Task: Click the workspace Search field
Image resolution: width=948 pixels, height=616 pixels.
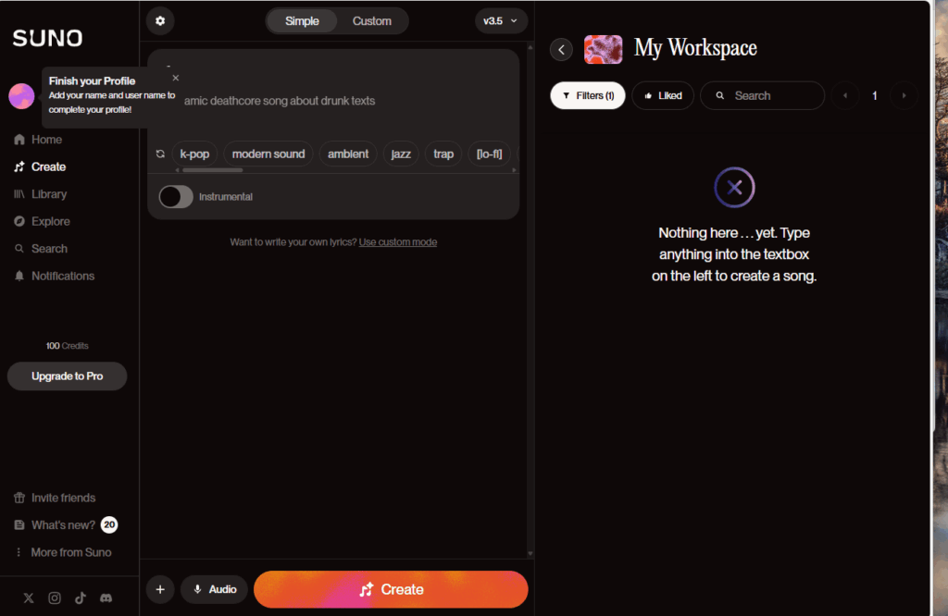Action: [763, 95]
